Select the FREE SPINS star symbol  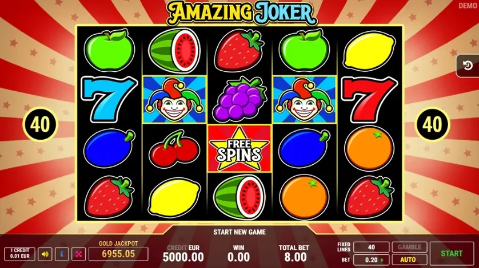click(x=239, y=148)
